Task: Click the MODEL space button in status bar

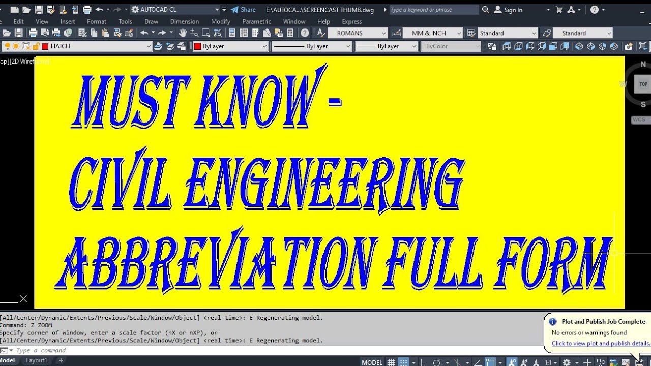Action: (372, 362)
